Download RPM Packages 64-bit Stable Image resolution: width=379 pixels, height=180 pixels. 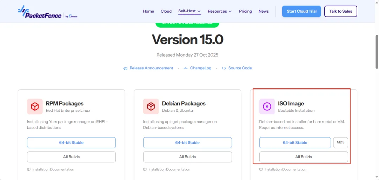coord(71,143)
